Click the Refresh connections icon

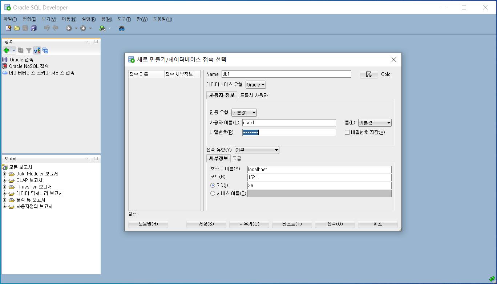pos(21,50)
